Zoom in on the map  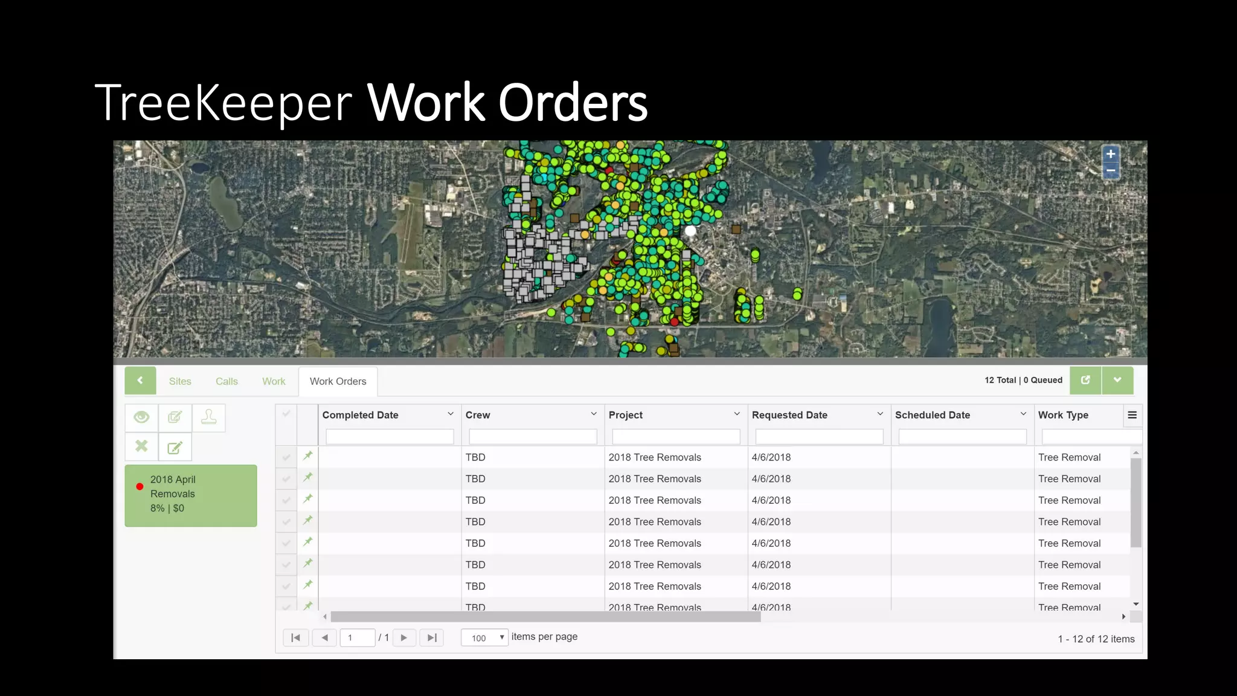pyautogui.click(x=1110, y=154)
